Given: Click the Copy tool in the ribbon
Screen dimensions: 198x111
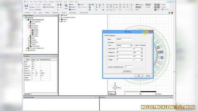Looking at the screenshot, I should (32, 7).
